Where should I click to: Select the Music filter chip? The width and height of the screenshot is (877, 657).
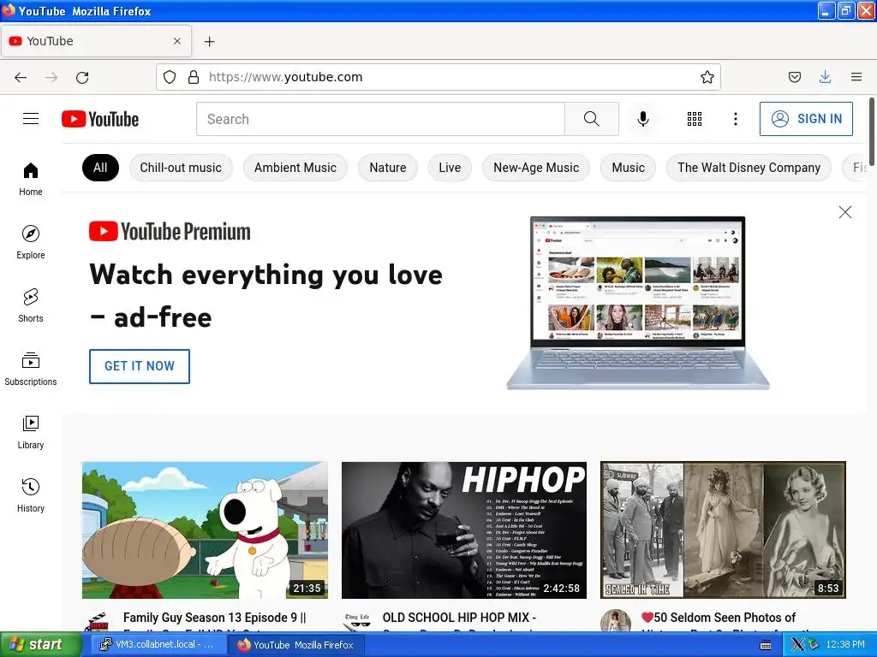(628, 168)
